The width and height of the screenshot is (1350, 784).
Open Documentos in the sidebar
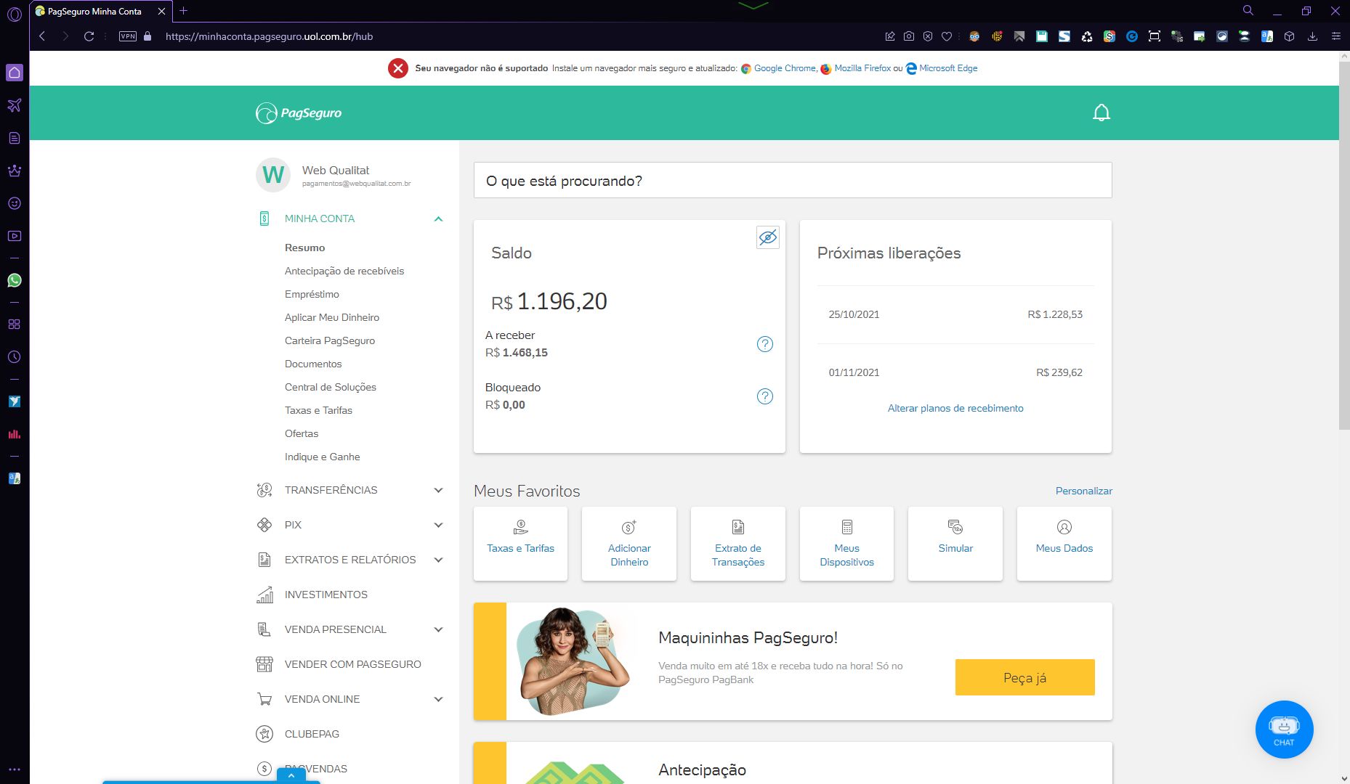pyautogui.click(x=313, y=364)
